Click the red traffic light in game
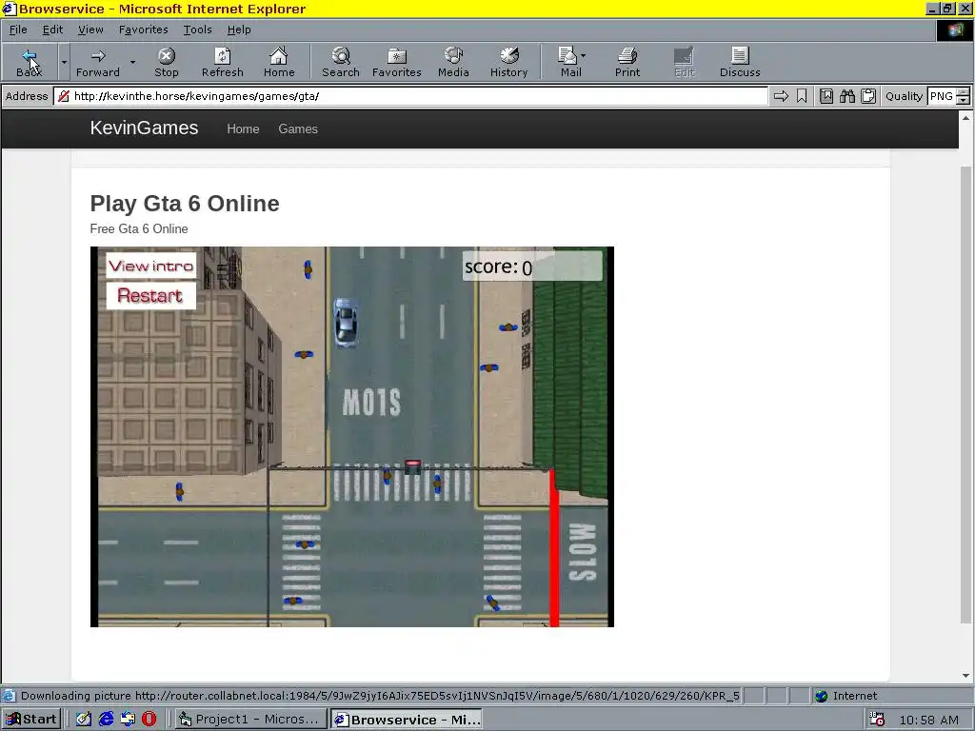This screenshot has width=975, height=731. (412, 466)
